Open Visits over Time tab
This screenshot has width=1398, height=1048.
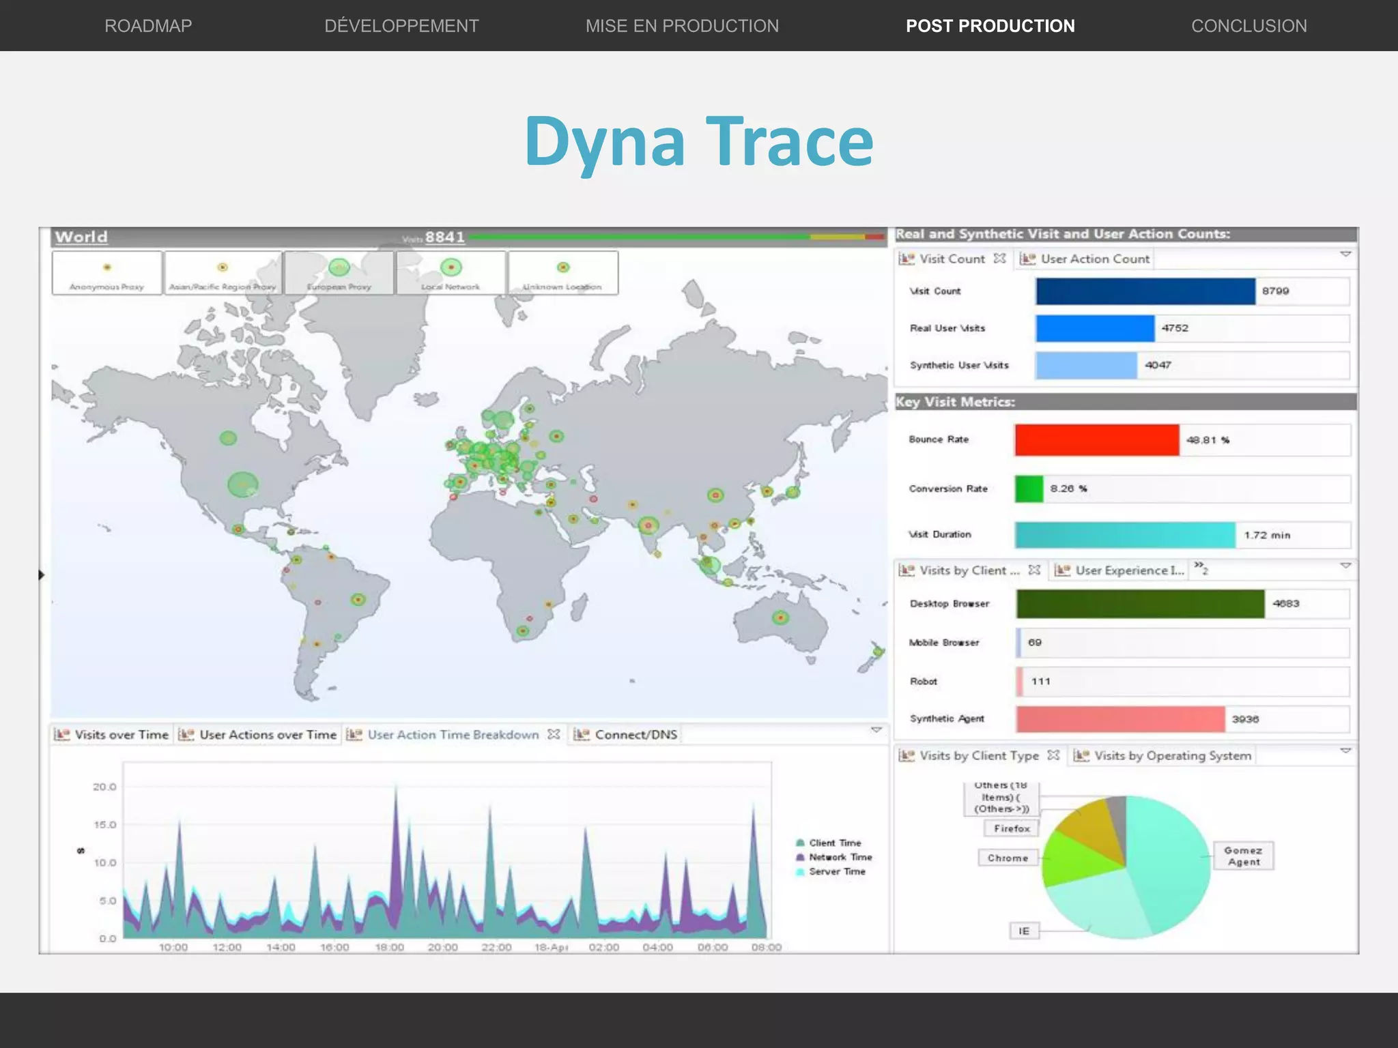[122, 735]
